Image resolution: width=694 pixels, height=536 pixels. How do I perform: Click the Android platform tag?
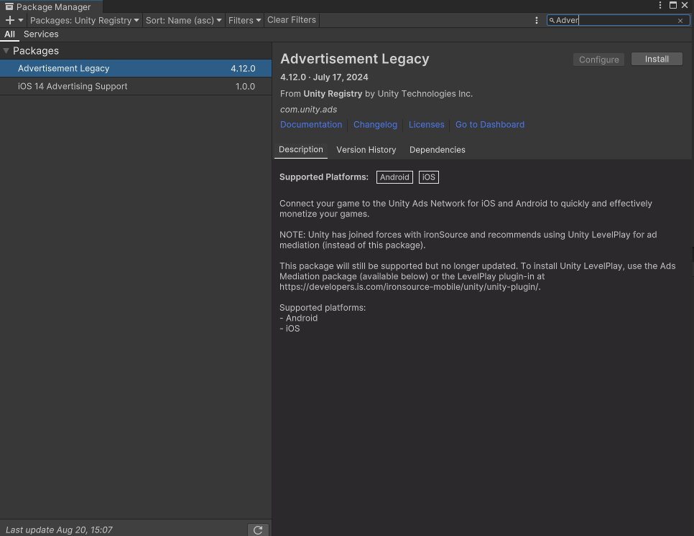point(394,177)
